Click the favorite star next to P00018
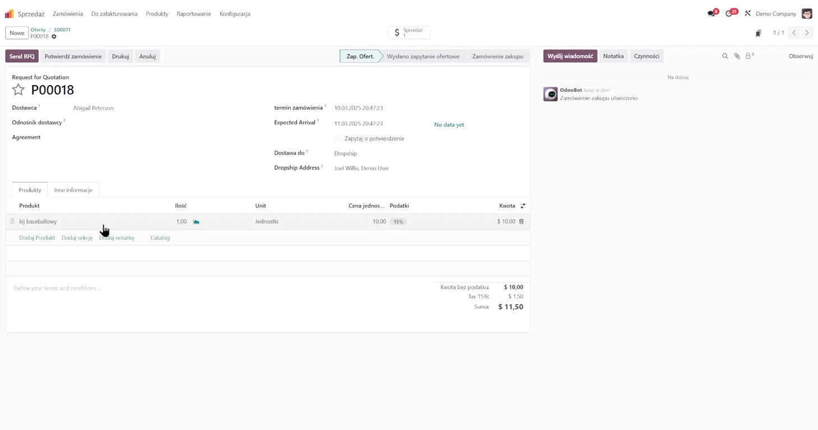The height and width of the screenshot is (430, 818). pos(19,90)
